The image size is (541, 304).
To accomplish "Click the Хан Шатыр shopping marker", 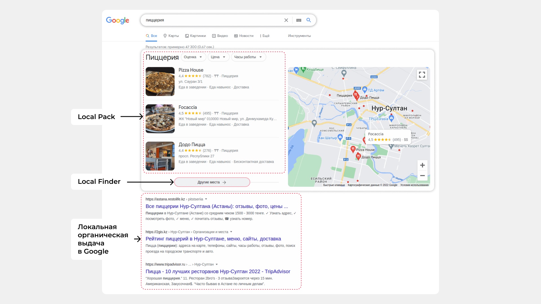I will click(340, 137).
